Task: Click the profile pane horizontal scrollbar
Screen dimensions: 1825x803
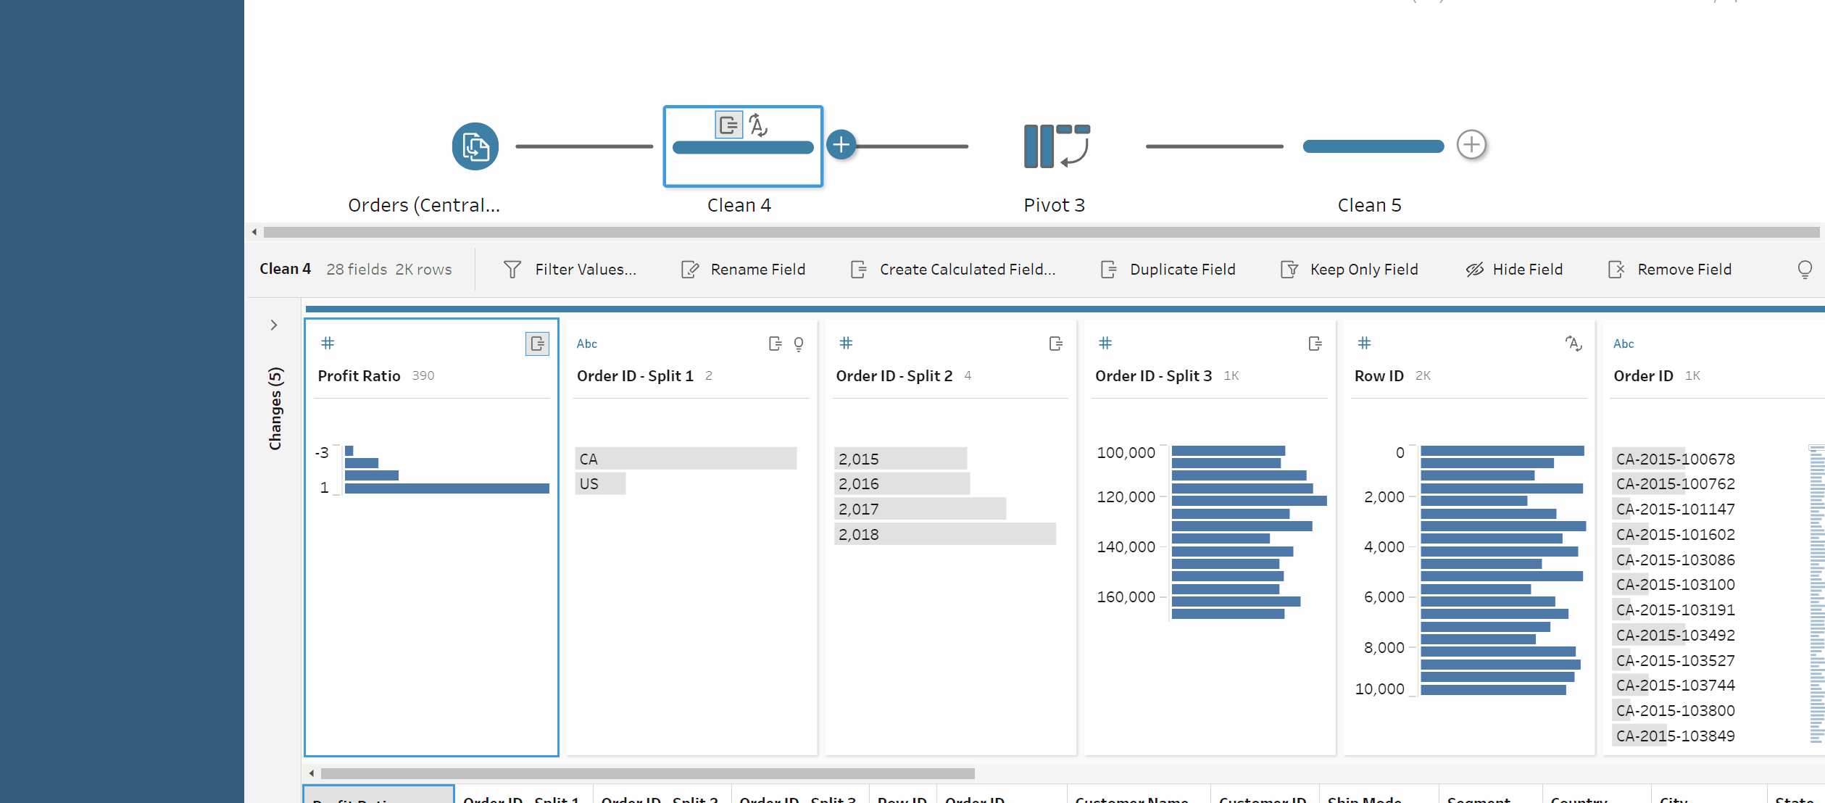Action: tap(647, 773)
